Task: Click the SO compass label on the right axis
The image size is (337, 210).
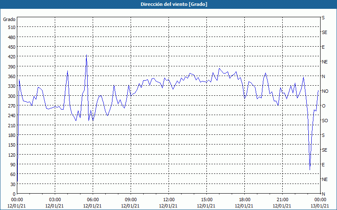Action: pyautogui.click(x=325, y=121)
